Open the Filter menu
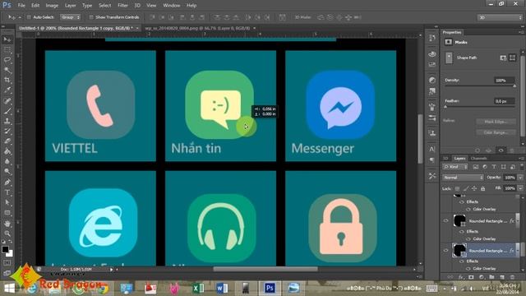 122,6
